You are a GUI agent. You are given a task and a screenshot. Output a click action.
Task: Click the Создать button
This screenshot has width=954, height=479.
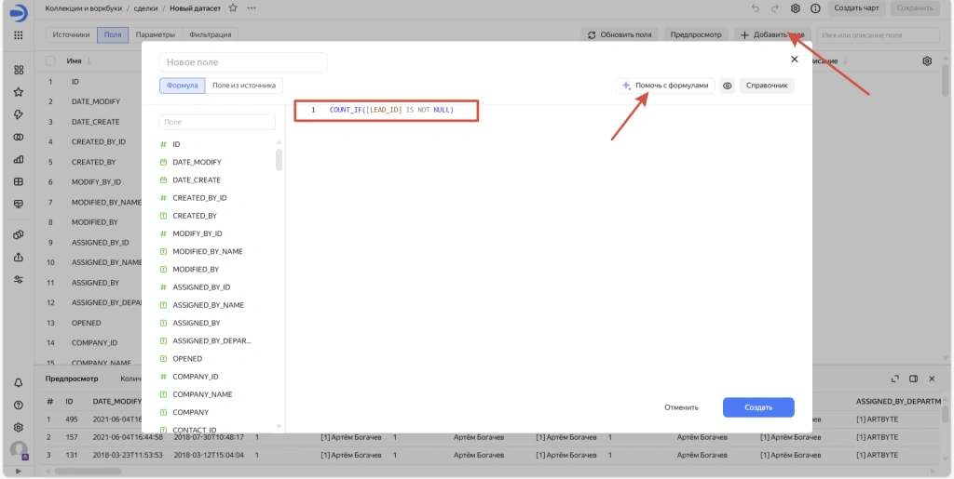(x=757, y=407)
